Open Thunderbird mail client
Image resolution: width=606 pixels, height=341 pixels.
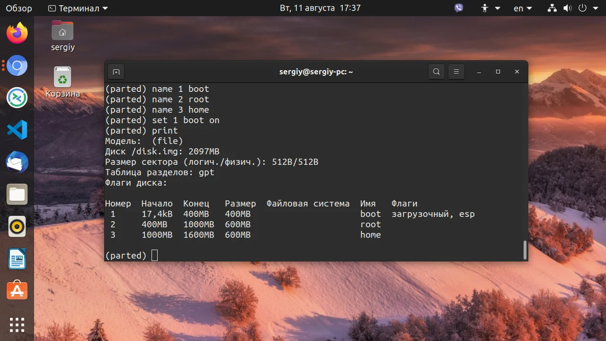pos(17,162)
